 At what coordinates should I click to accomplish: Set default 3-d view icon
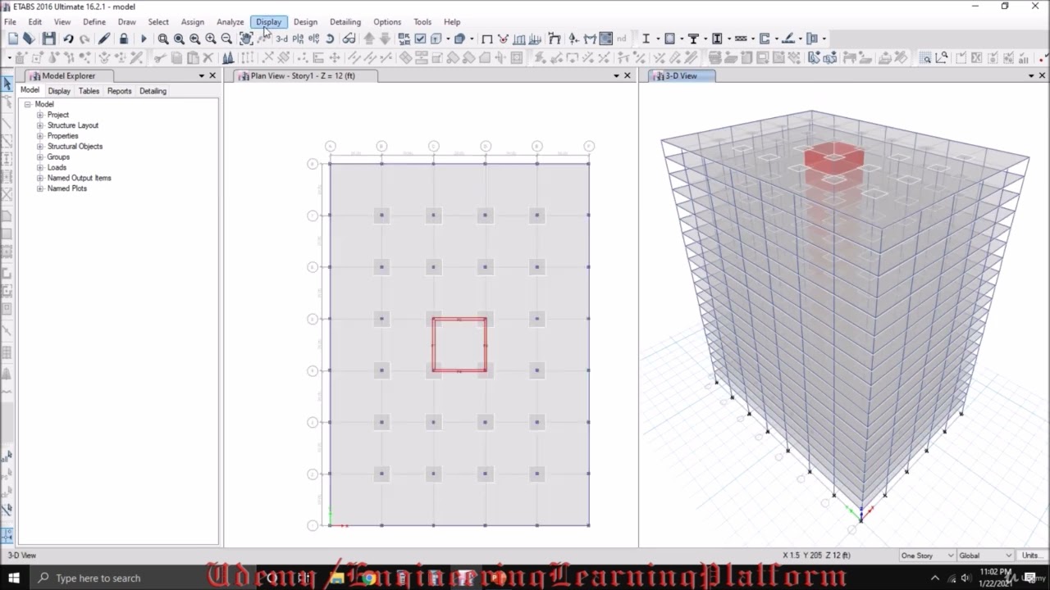[281, 39]
